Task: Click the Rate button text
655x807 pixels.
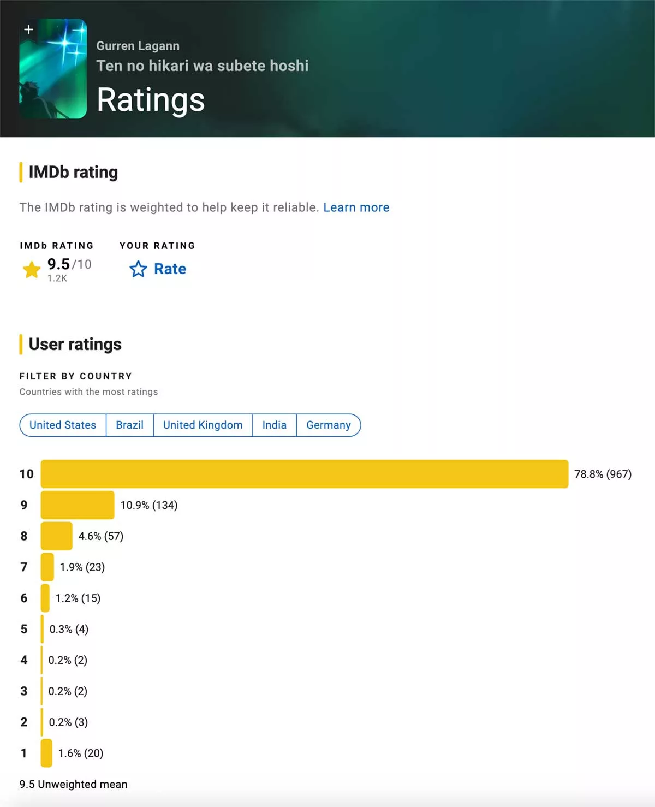Action: (x=170, y=269)
